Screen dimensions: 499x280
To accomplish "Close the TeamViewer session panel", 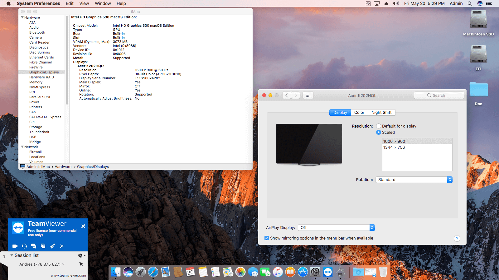I will tap(83, 226).
